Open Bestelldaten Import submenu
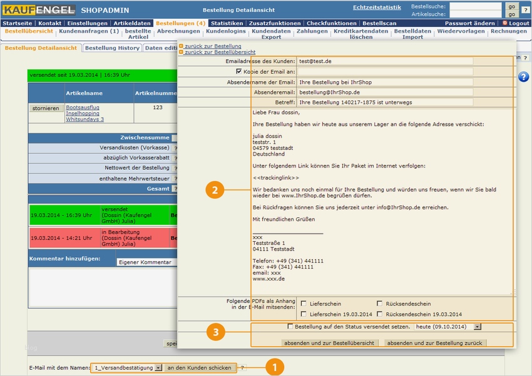The width and height of the screenshot is (532, 376). [x=412, y=34]
